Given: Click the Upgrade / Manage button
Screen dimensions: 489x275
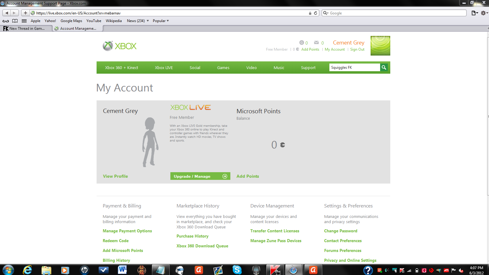Looking at the screenshot, I should click(x=200, y=176).
